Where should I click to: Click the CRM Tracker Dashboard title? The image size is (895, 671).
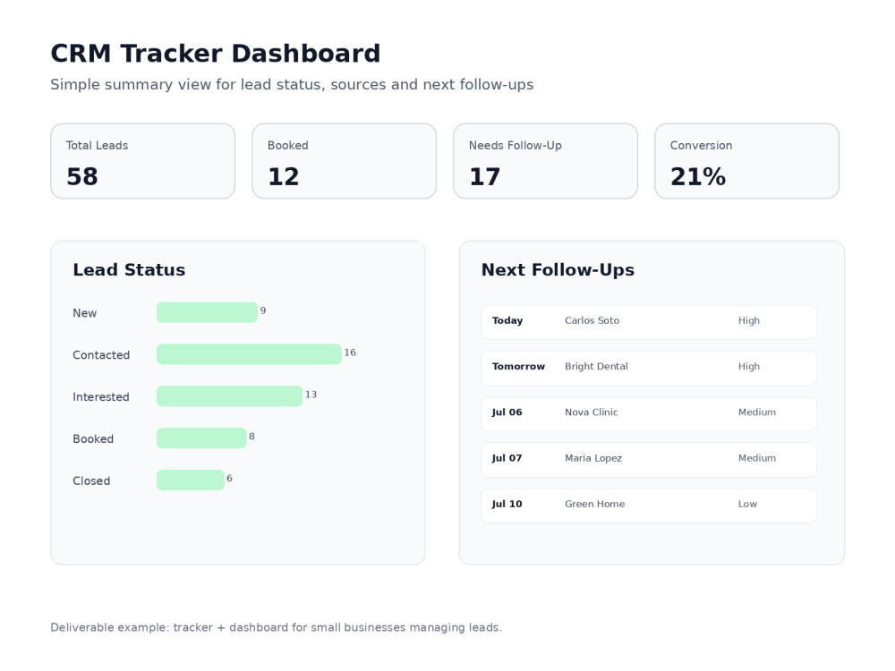click(215, 54)
